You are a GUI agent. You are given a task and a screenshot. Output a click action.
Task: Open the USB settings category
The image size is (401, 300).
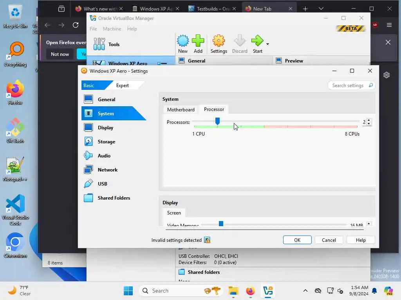tap(103, 184)
